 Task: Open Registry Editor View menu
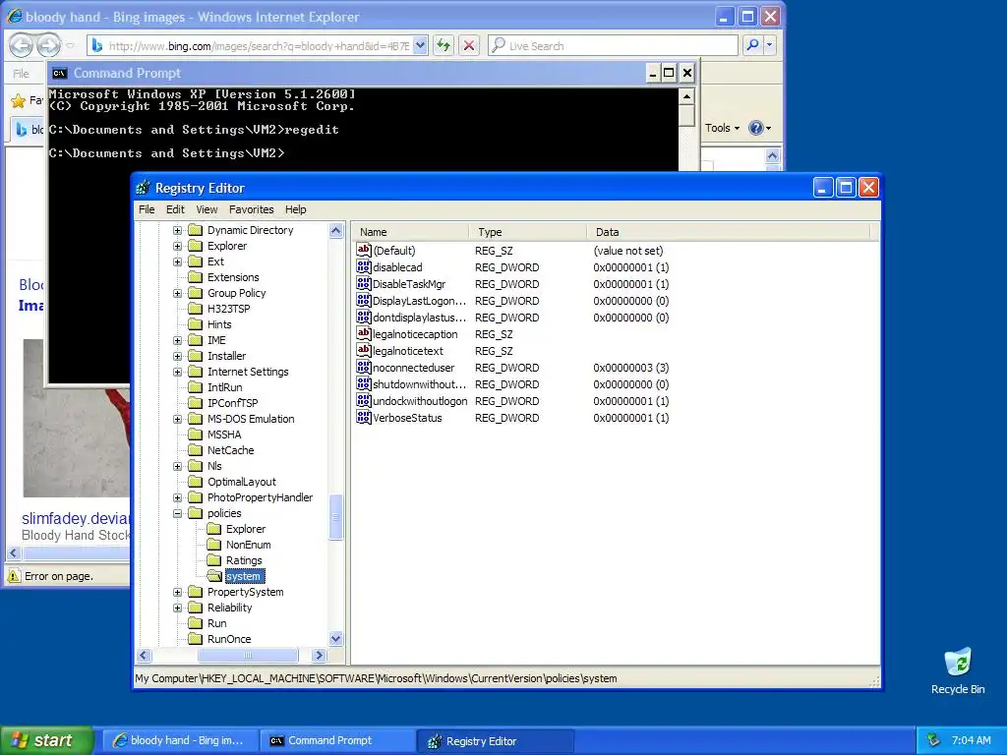coord(207,209)
